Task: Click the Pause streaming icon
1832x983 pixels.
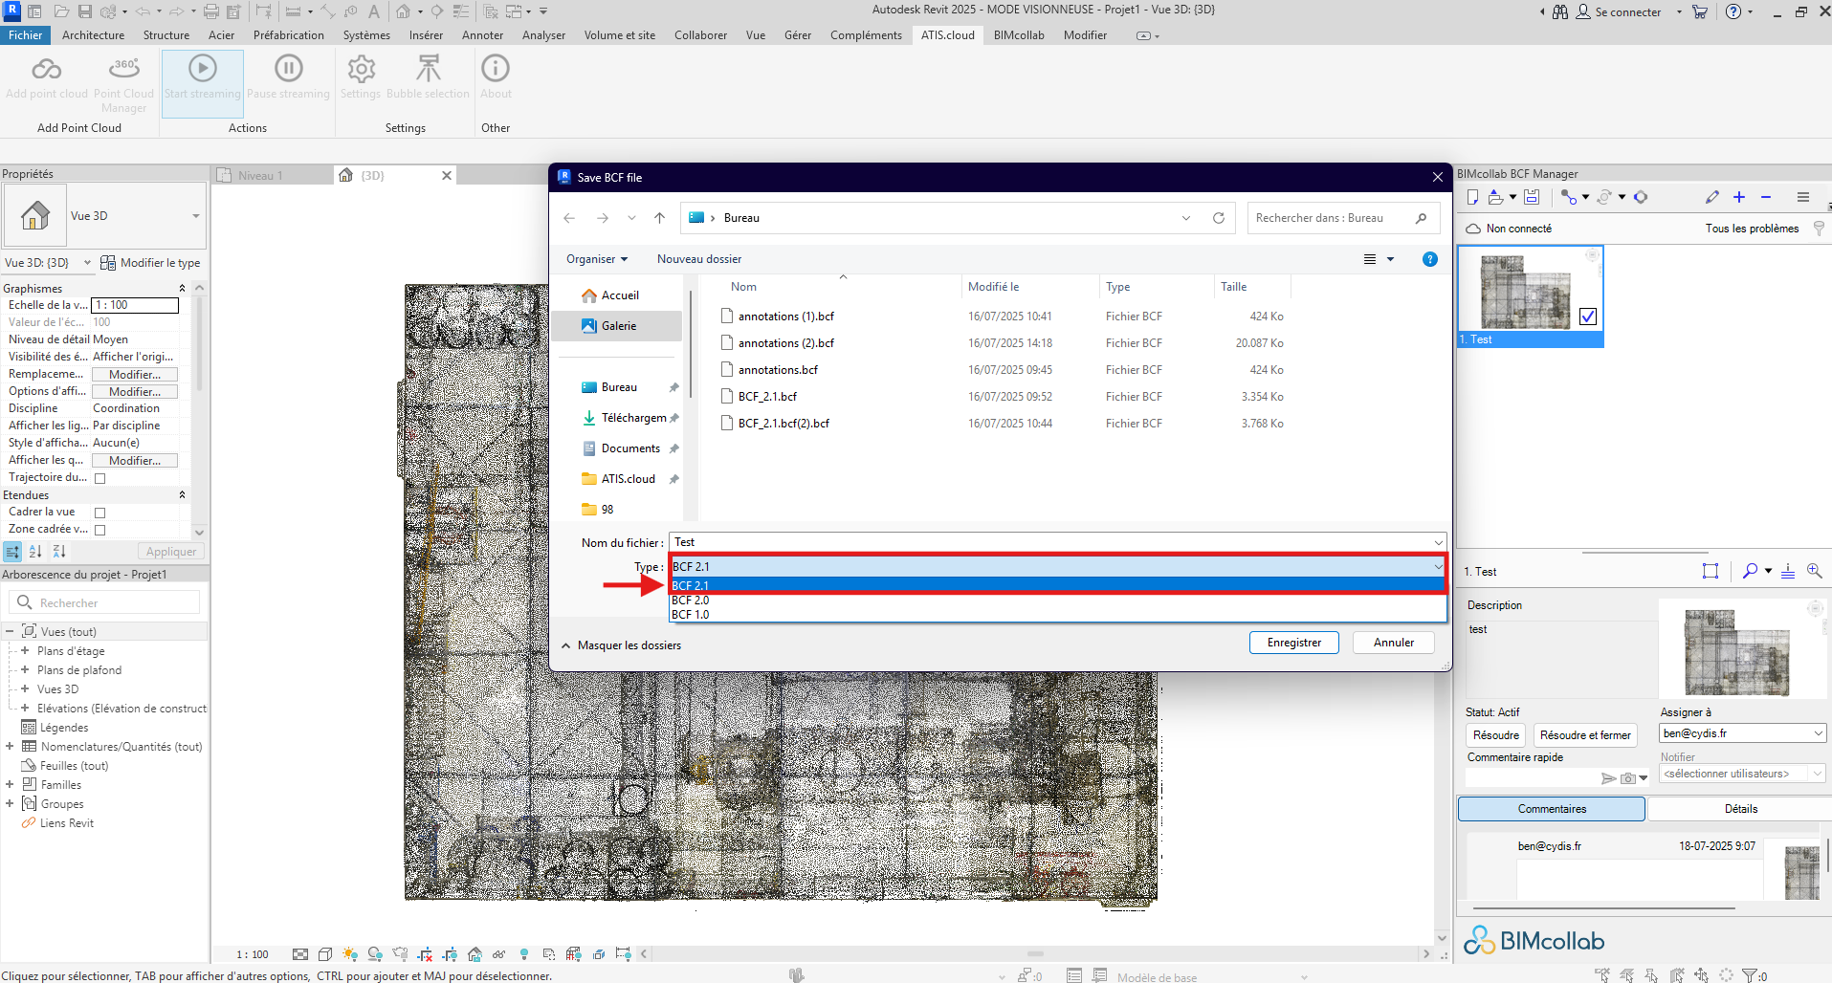Action: (288, 69)
